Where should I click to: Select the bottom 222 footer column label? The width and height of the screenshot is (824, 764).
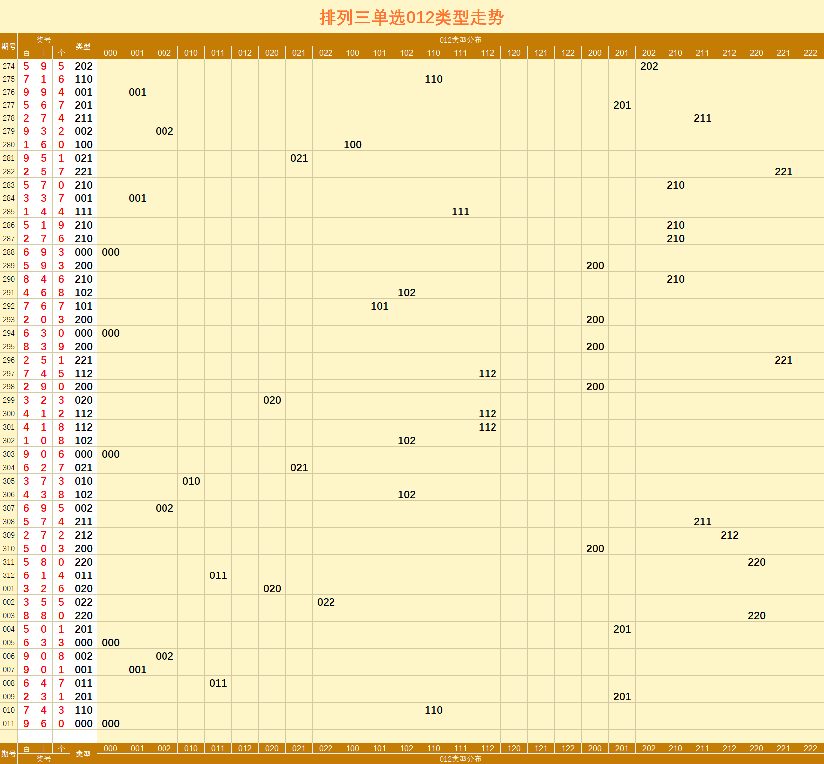click(x=810, y=748)
